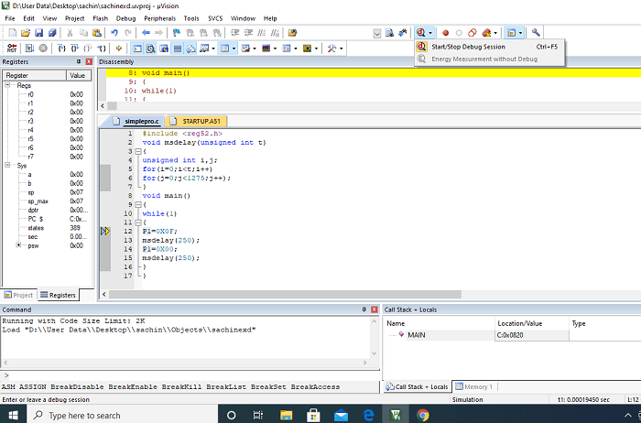Viewport: 641px width, 423px height.
Task: Navigate backwards with the blue arrow
Action: 146,33
